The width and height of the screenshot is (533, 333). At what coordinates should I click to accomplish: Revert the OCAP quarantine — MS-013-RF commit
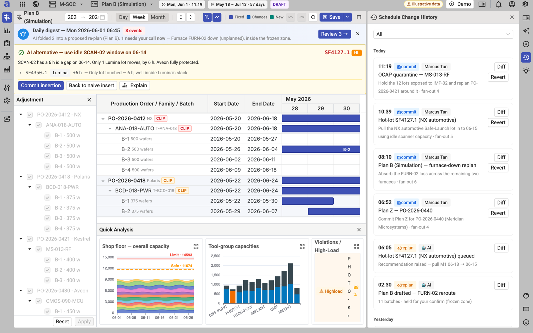498,77
